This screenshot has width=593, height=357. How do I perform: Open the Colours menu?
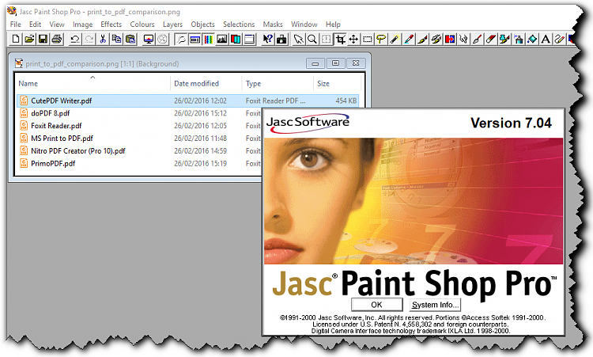tap(142, 25)
